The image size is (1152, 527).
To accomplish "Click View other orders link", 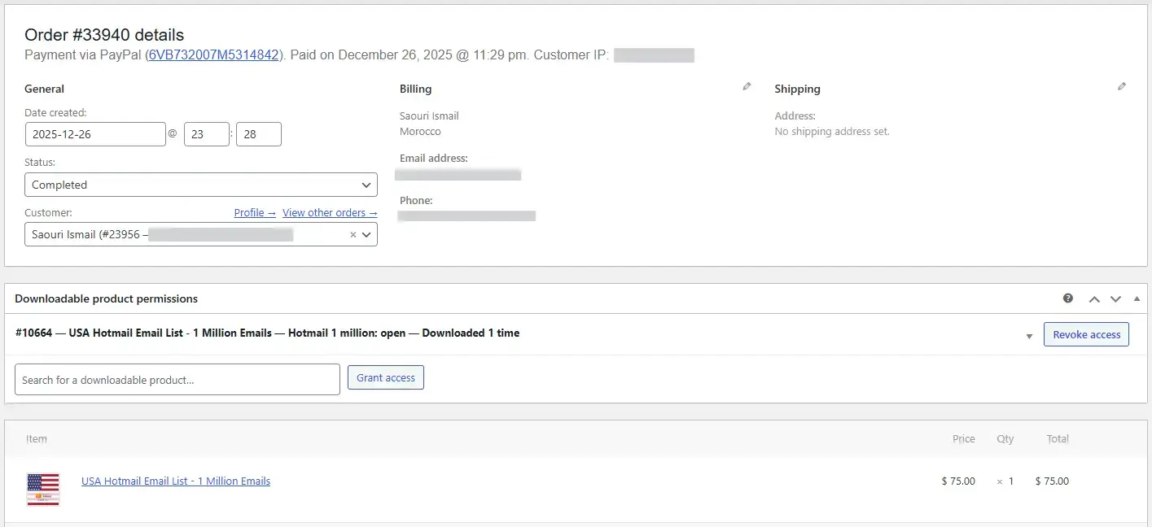I will click(x=330, y=213).
